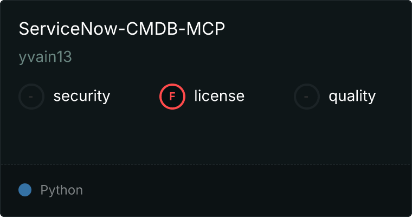Click the security label text

[x=82, y=96]
